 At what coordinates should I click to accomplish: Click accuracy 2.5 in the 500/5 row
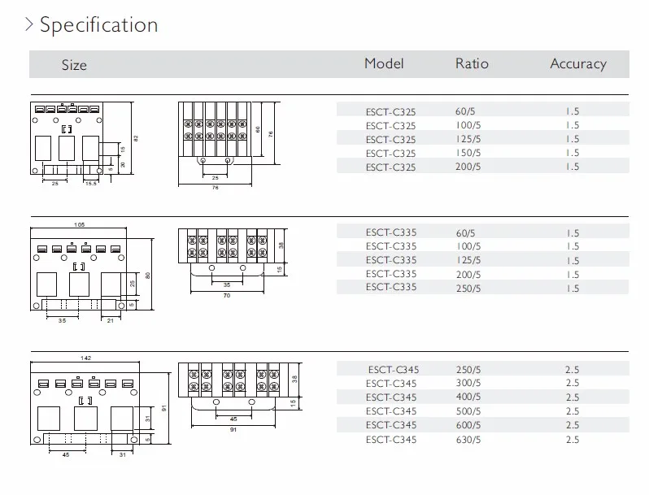pyautogui.click(x=573, y=411)
